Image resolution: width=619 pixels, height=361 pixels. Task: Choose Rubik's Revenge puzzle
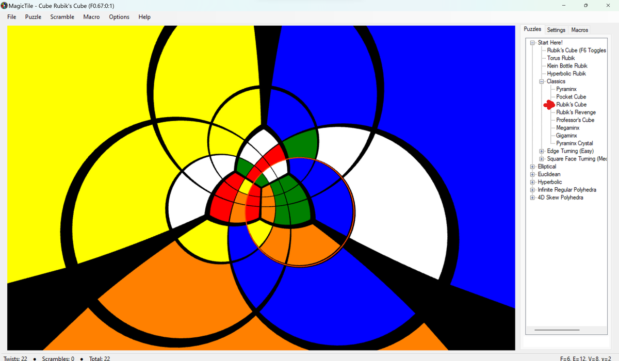click(x=576, y=112)
